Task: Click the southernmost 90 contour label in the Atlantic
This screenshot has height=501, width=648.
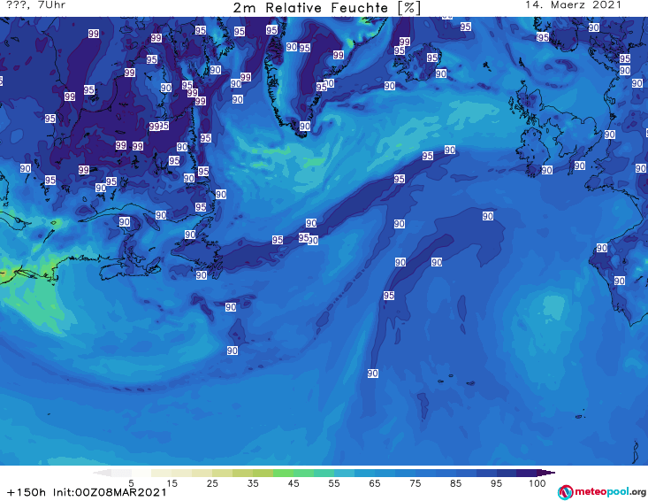Action: [373, 374]
